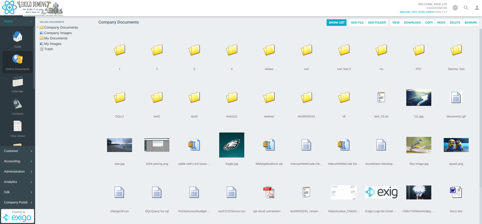Select the change19.csv file icon
The width and height of the screenshot is (482, 224).
[119, 192]
